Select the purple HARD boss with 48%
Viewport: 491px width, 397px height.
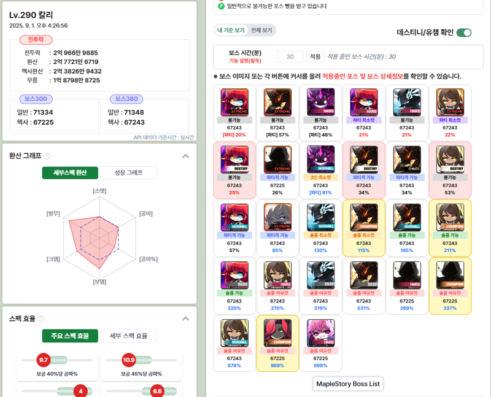320,102
